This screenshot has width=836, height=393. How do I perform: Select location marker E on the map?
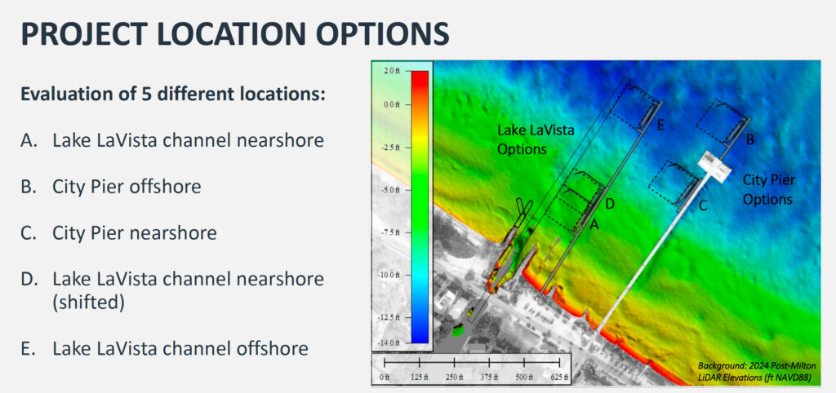[x=660, y=125]
